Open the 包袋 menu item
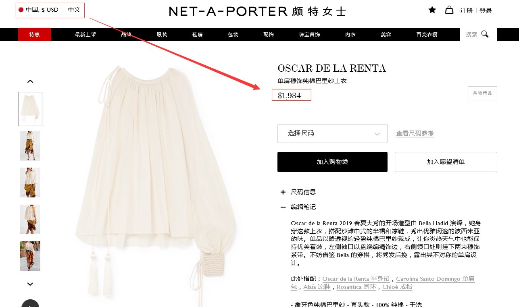Screen dimensions: 519x307 [x=233, y=35]
